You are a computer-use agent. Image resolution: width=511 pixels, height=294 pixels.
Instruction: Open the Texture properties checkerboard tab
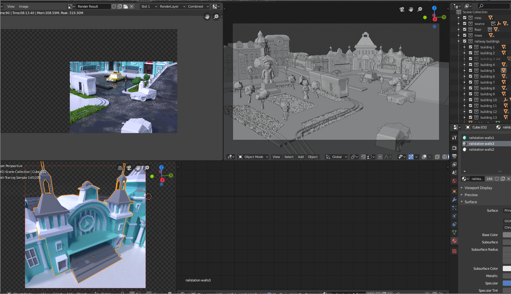[454, 251]
